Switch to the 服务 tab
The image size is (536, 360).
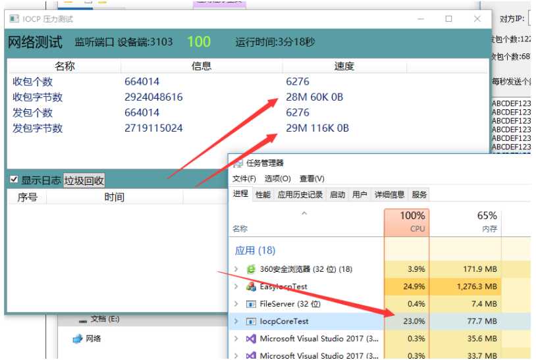pyautogui.click(x=419, y=195)
